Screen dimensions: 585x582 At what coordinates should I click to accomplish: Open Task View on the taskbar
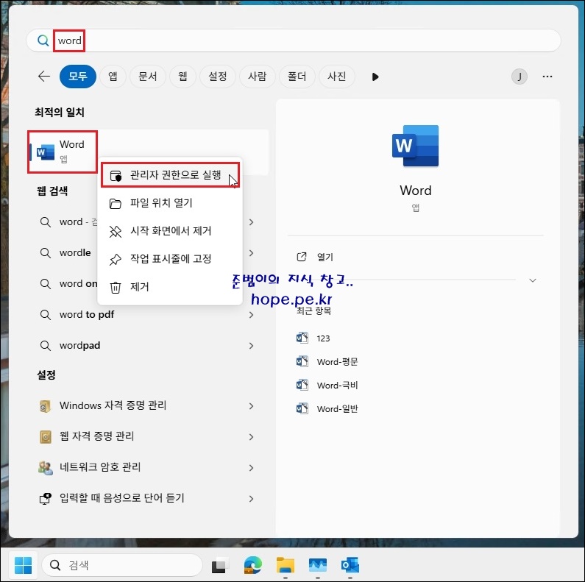(x=221, y=566)
